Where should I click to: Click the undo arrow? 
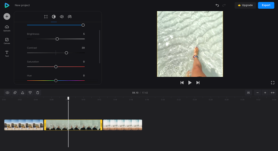217,5
